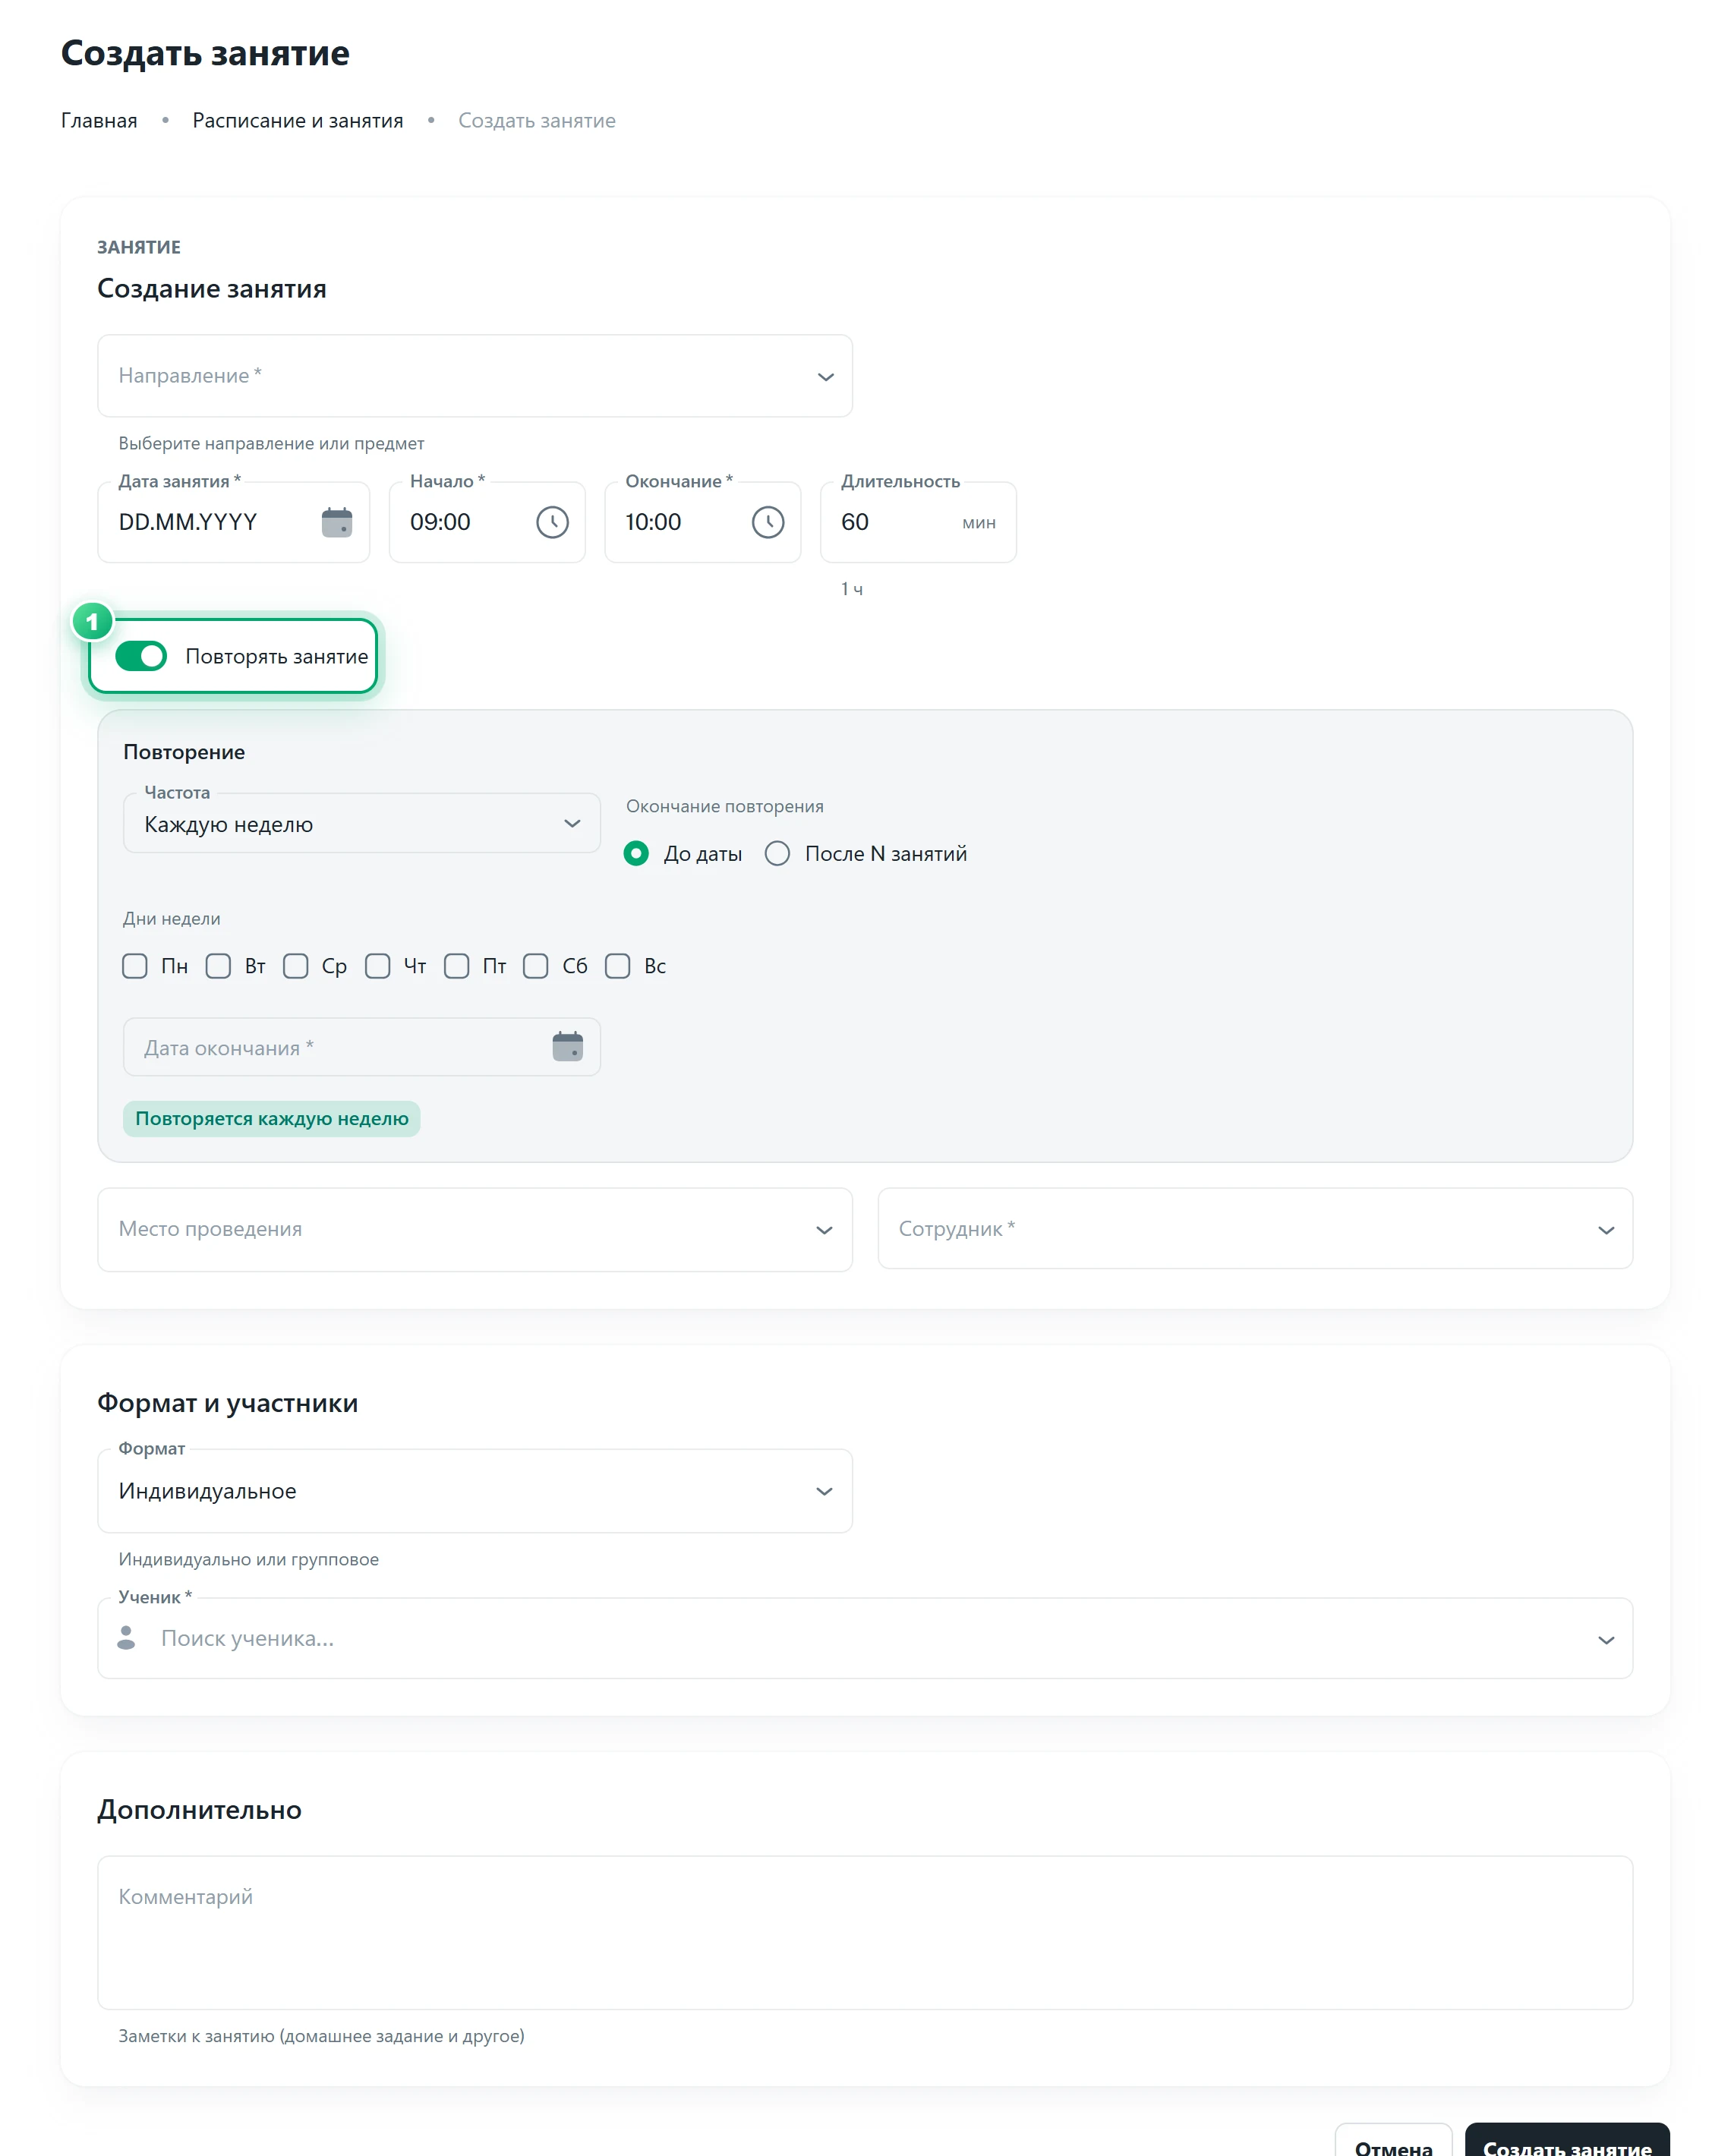Viewport: 1731px width, 2156px height.
Task: Click into the Комментарий text area
Action: (865, 1933)
